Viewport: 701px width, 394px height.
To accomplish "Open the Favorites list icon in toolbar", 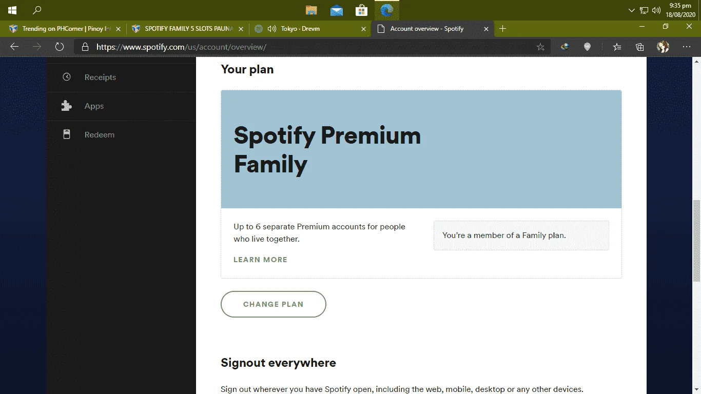I will pyautogui.click(x=617, y=47).
